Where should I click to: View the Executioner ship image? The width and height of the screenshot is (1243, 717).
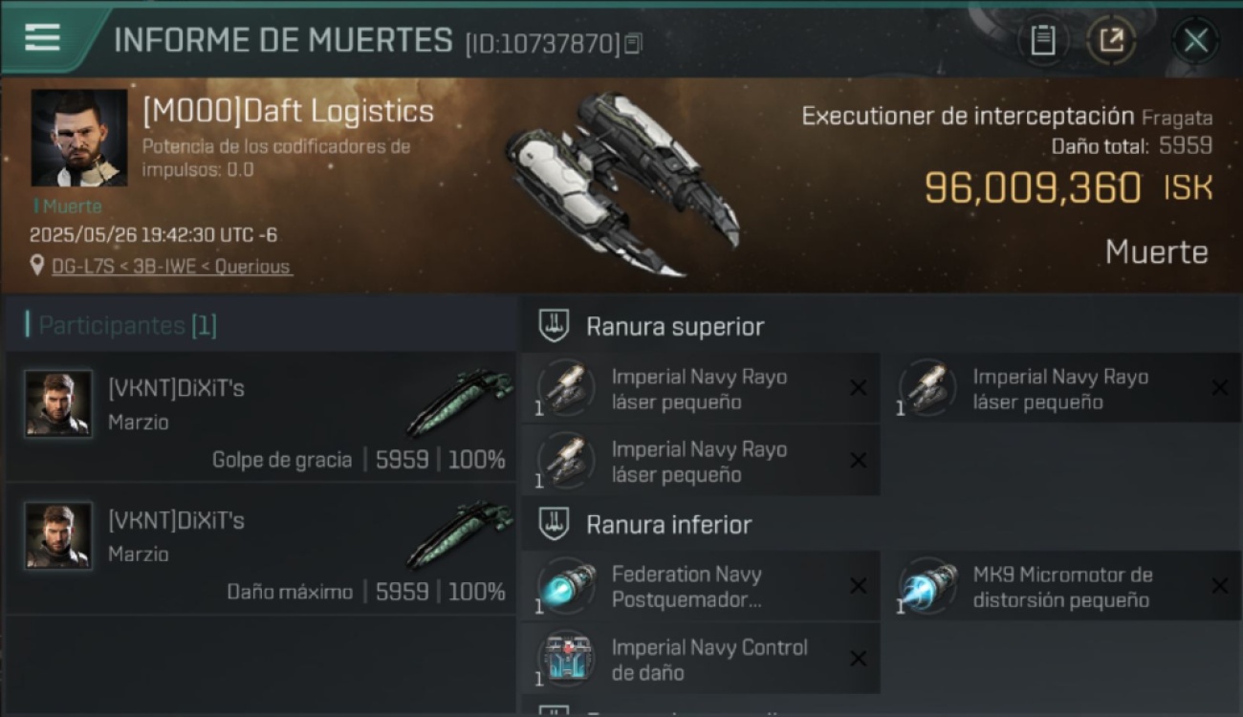point(622,184)
